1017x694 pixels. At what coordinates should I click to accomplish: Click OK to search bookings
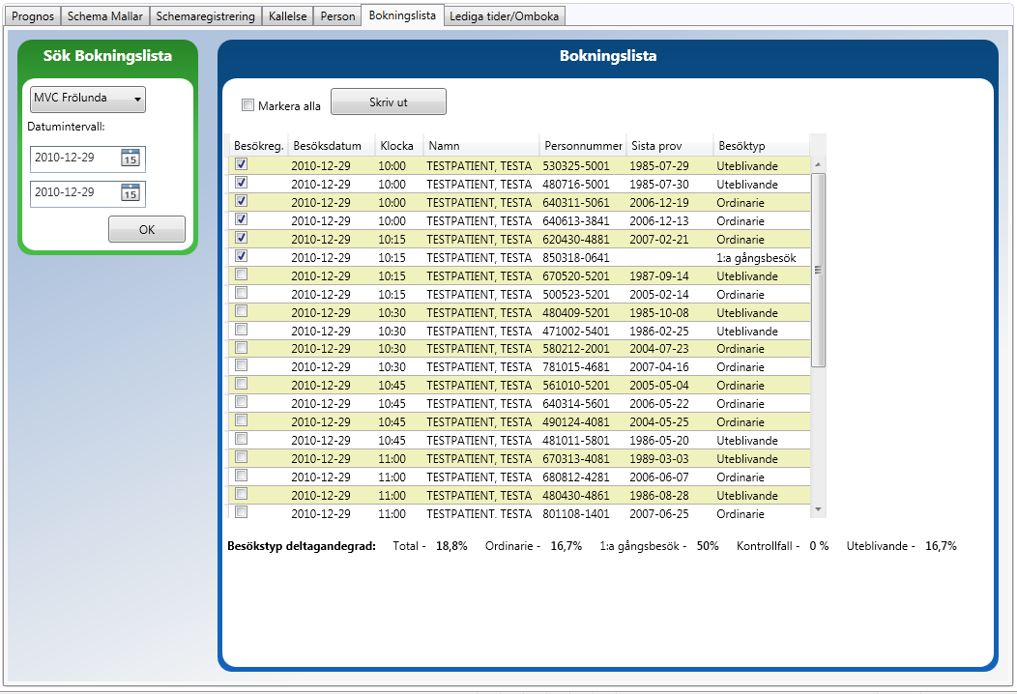pyautogui.click(x=146, y=230)
